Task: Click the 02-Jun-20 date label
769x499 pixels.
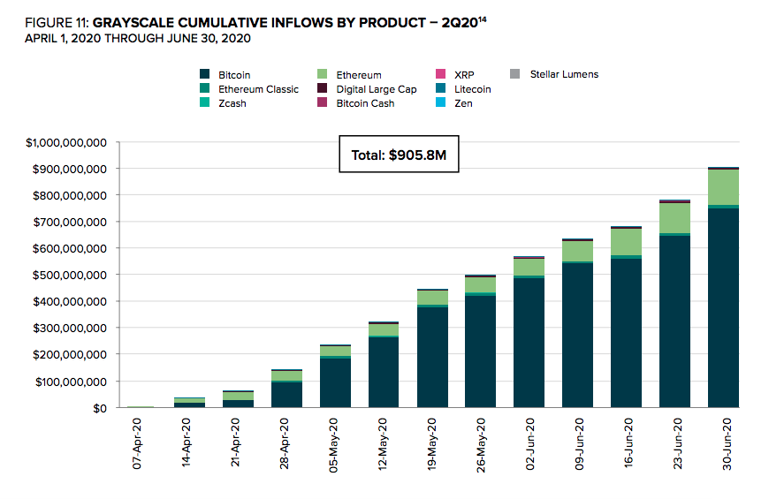Action: [x=530, y=443]
